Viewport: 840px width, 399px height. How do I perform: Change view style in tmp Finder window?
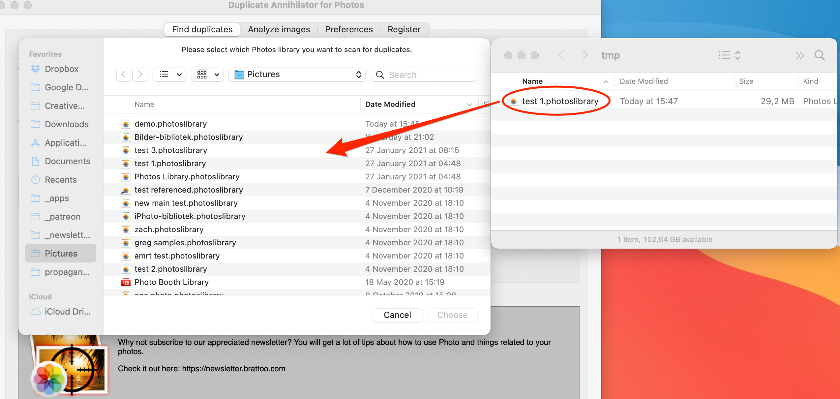[x=730, y=55]
